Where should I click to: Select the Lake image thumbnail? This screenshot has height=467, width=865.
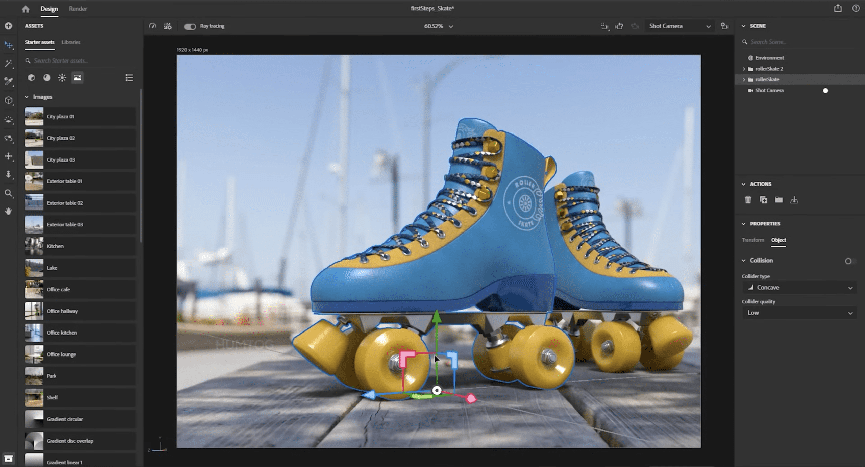pyautogui.click(x=34, y=268)
